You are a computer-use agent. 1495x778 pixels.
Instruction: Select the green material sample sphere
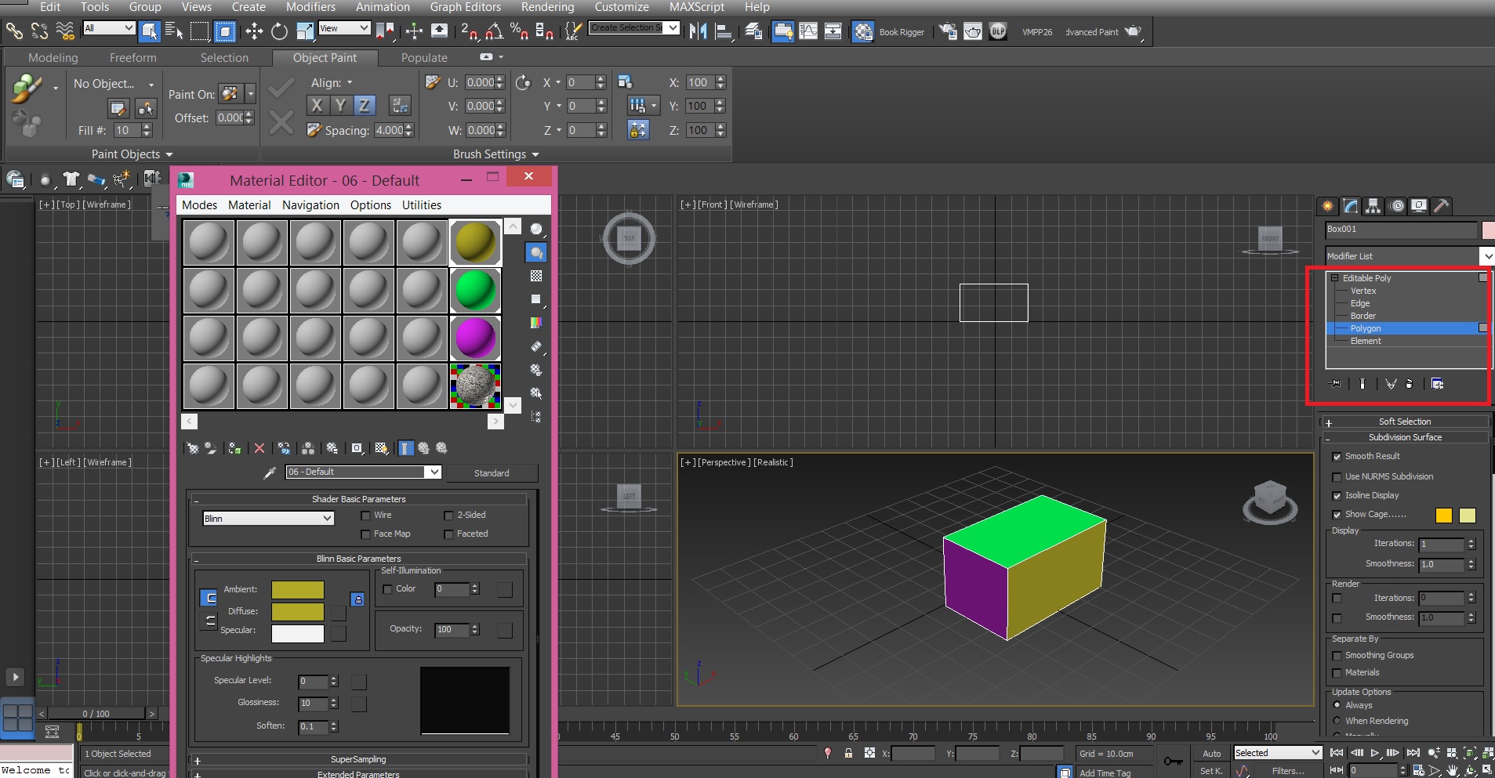tap(476, 291)
